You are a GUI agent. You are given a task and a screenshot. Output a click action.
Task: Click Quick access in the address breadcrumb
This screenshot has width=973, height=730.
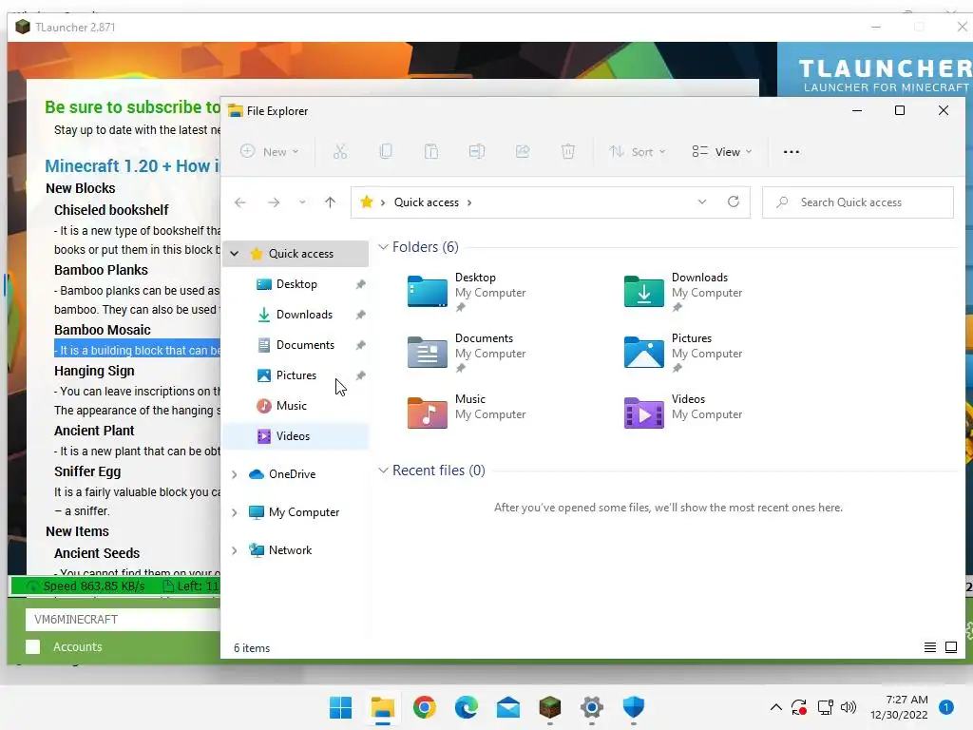(427, 202)
